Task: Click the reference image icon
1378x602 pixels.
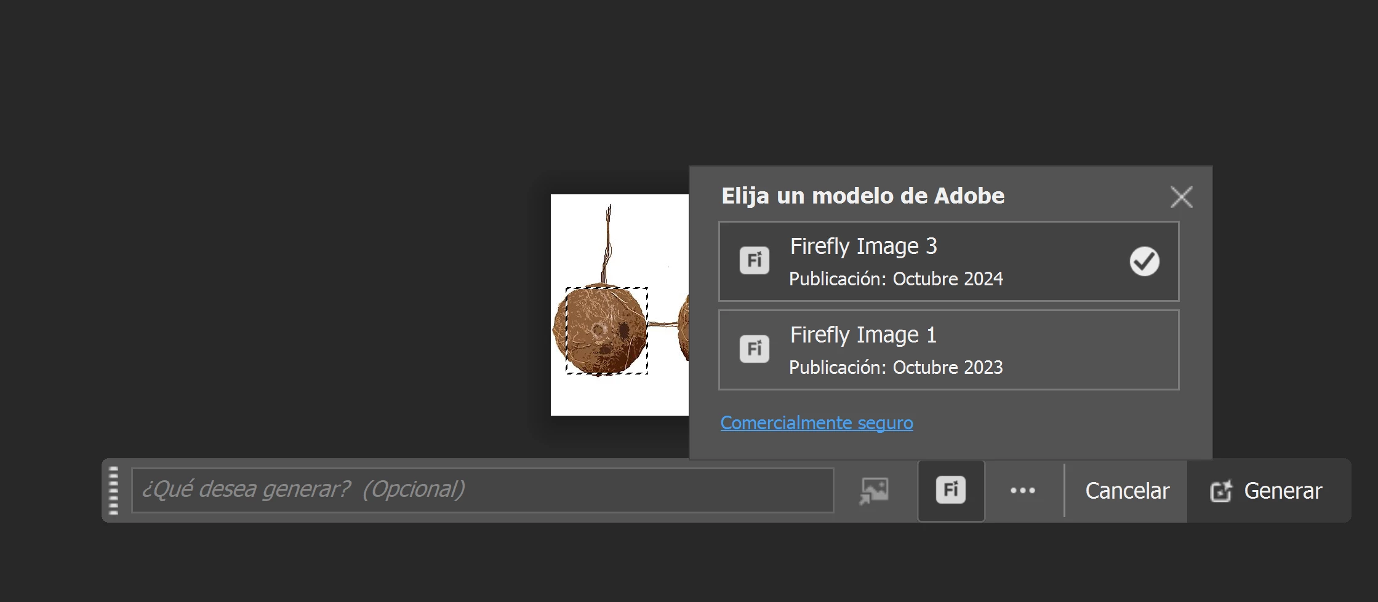Action: point(874,491)
